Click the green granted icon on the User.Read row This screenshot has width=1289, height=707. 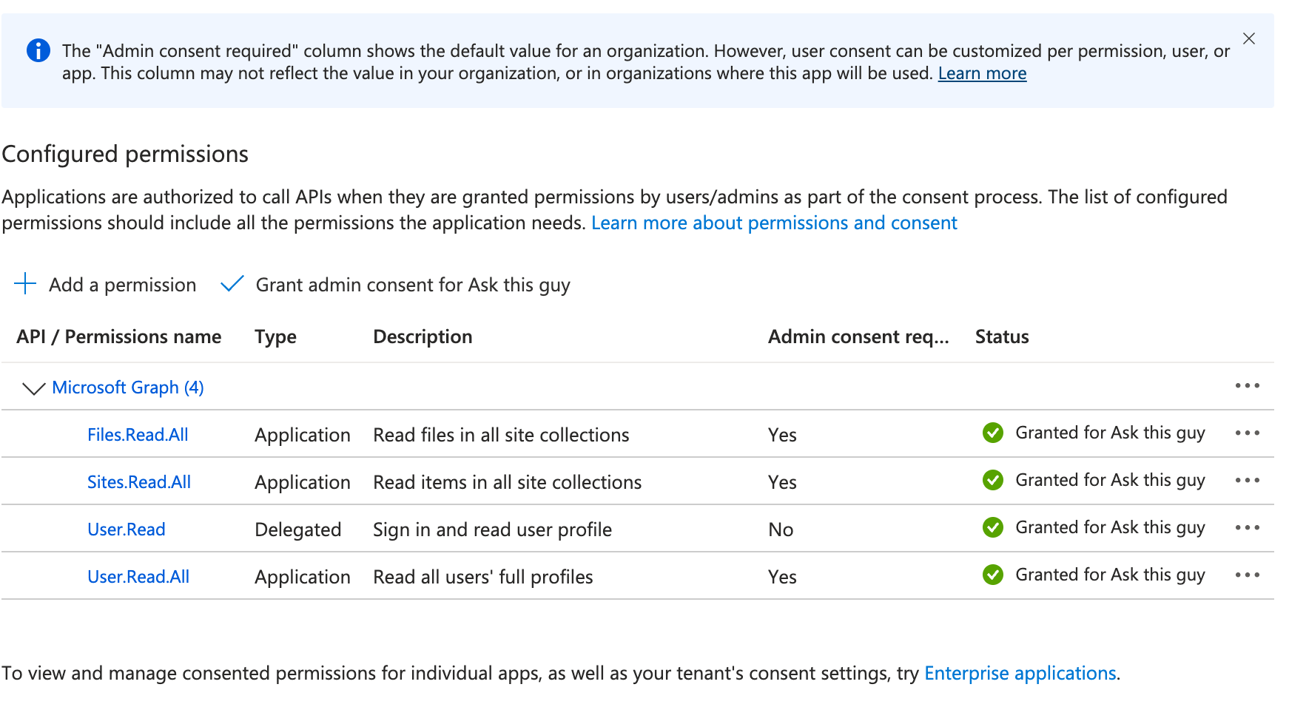(x=993, y=527)
